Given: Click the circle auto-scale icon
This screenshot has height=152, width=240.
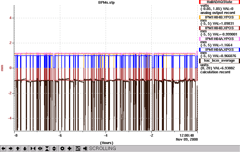Looking at the screenshot, I should (x=62, y=149).
